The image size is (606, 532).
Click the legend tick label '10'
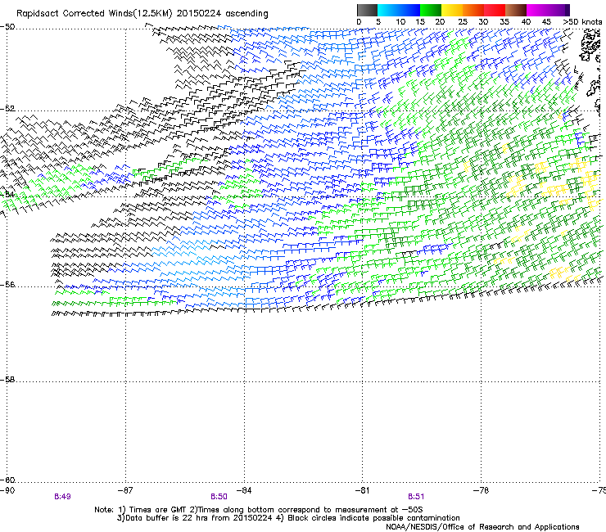(x=400, y=22)
